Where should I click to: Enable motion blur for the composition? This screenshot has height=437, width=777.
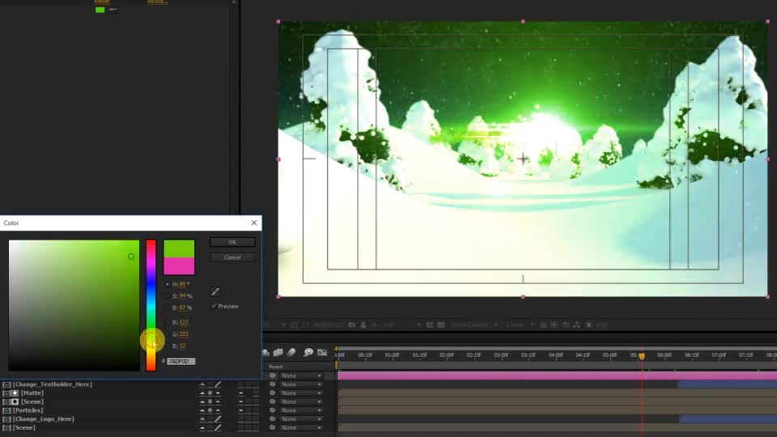[x=291, y=352]
